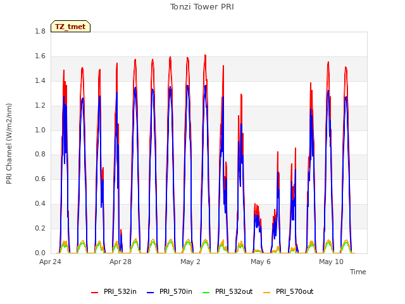This screenshot has width=405, height=304.
Task: Click the Apr 24 x-axis label
Action: click(x=50, y=262)
